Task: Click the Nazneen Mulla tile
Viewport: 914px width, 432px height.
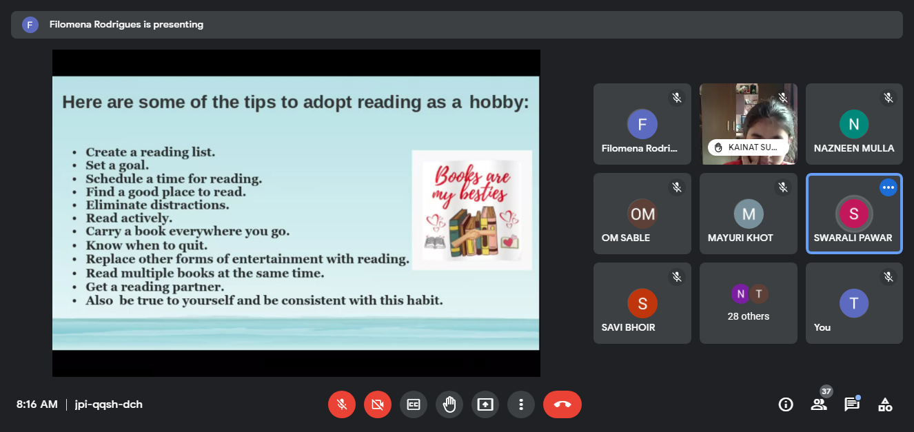Action: 853,124
